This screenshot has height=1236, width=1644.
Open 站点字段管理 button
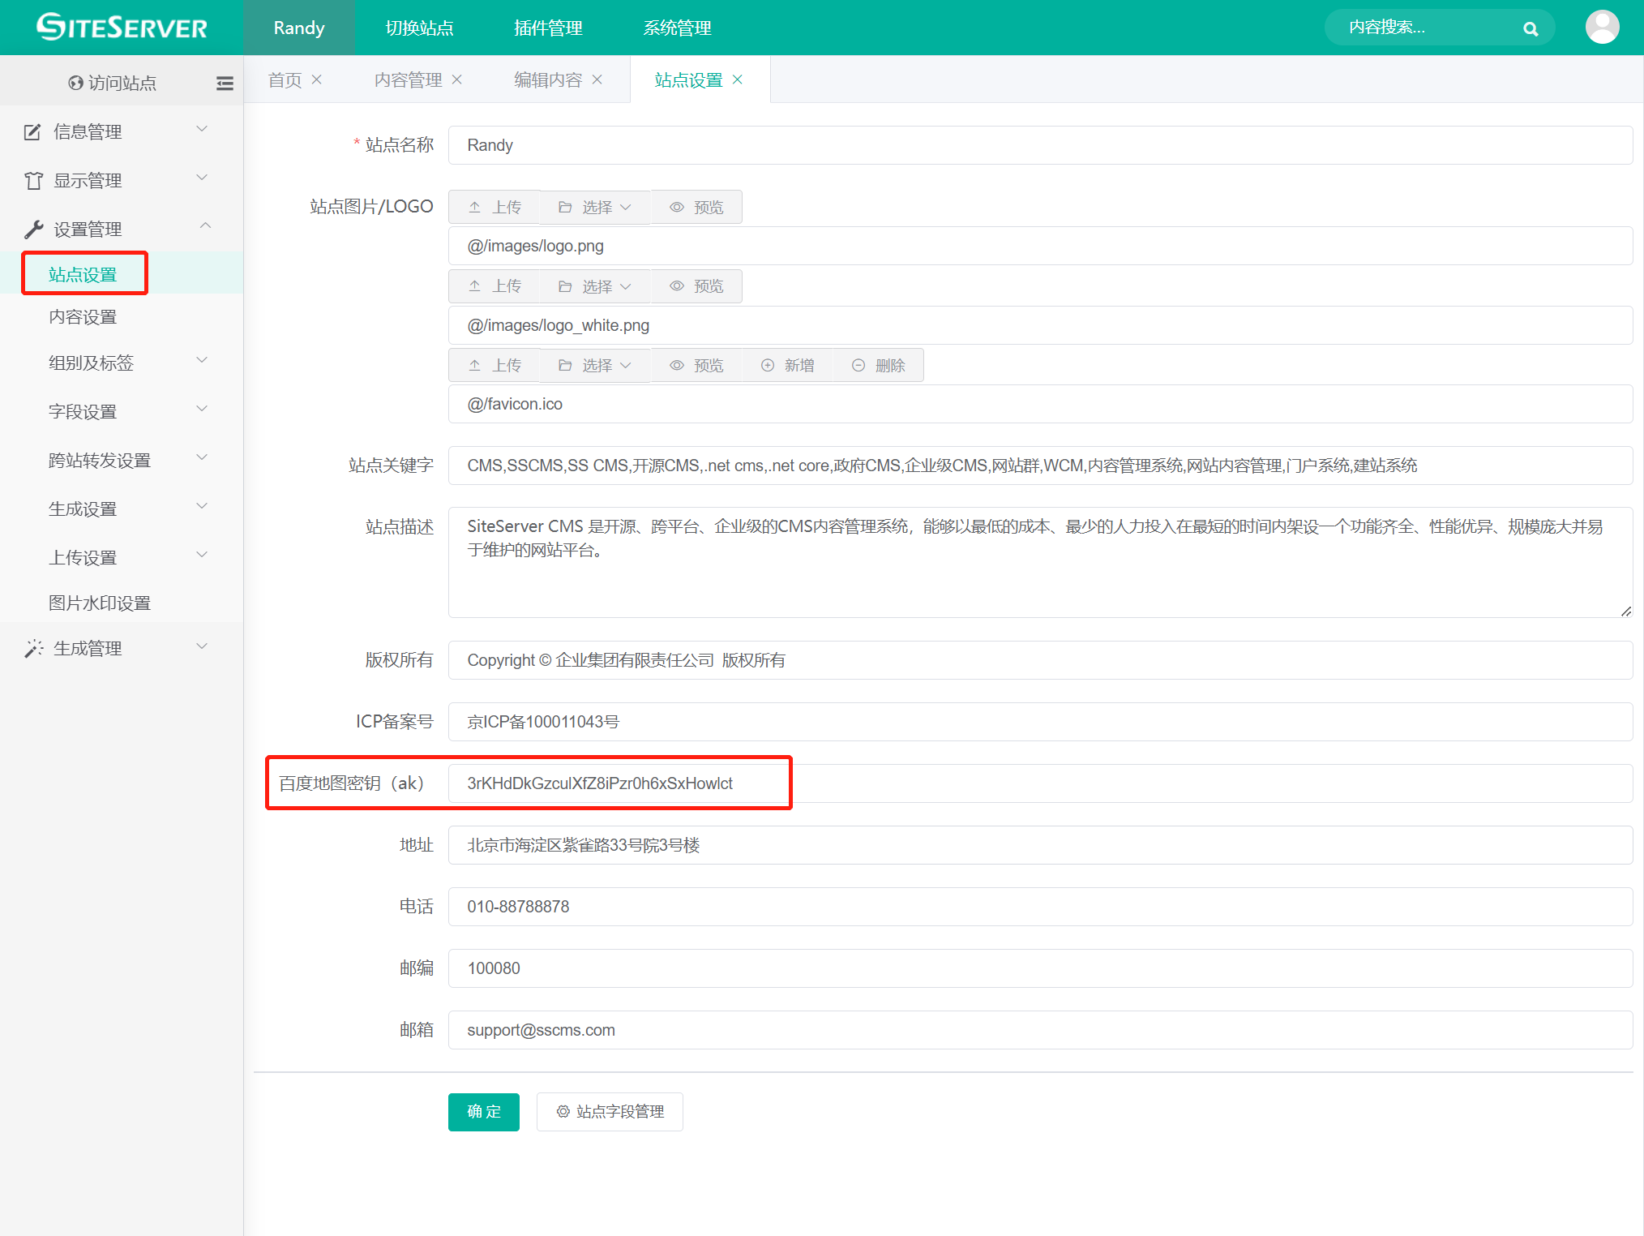tap(610, 1111)
